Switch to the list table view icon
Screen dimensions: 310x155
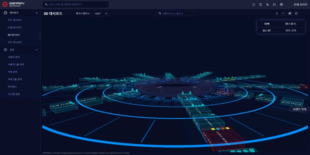click(x=296, y=13)
